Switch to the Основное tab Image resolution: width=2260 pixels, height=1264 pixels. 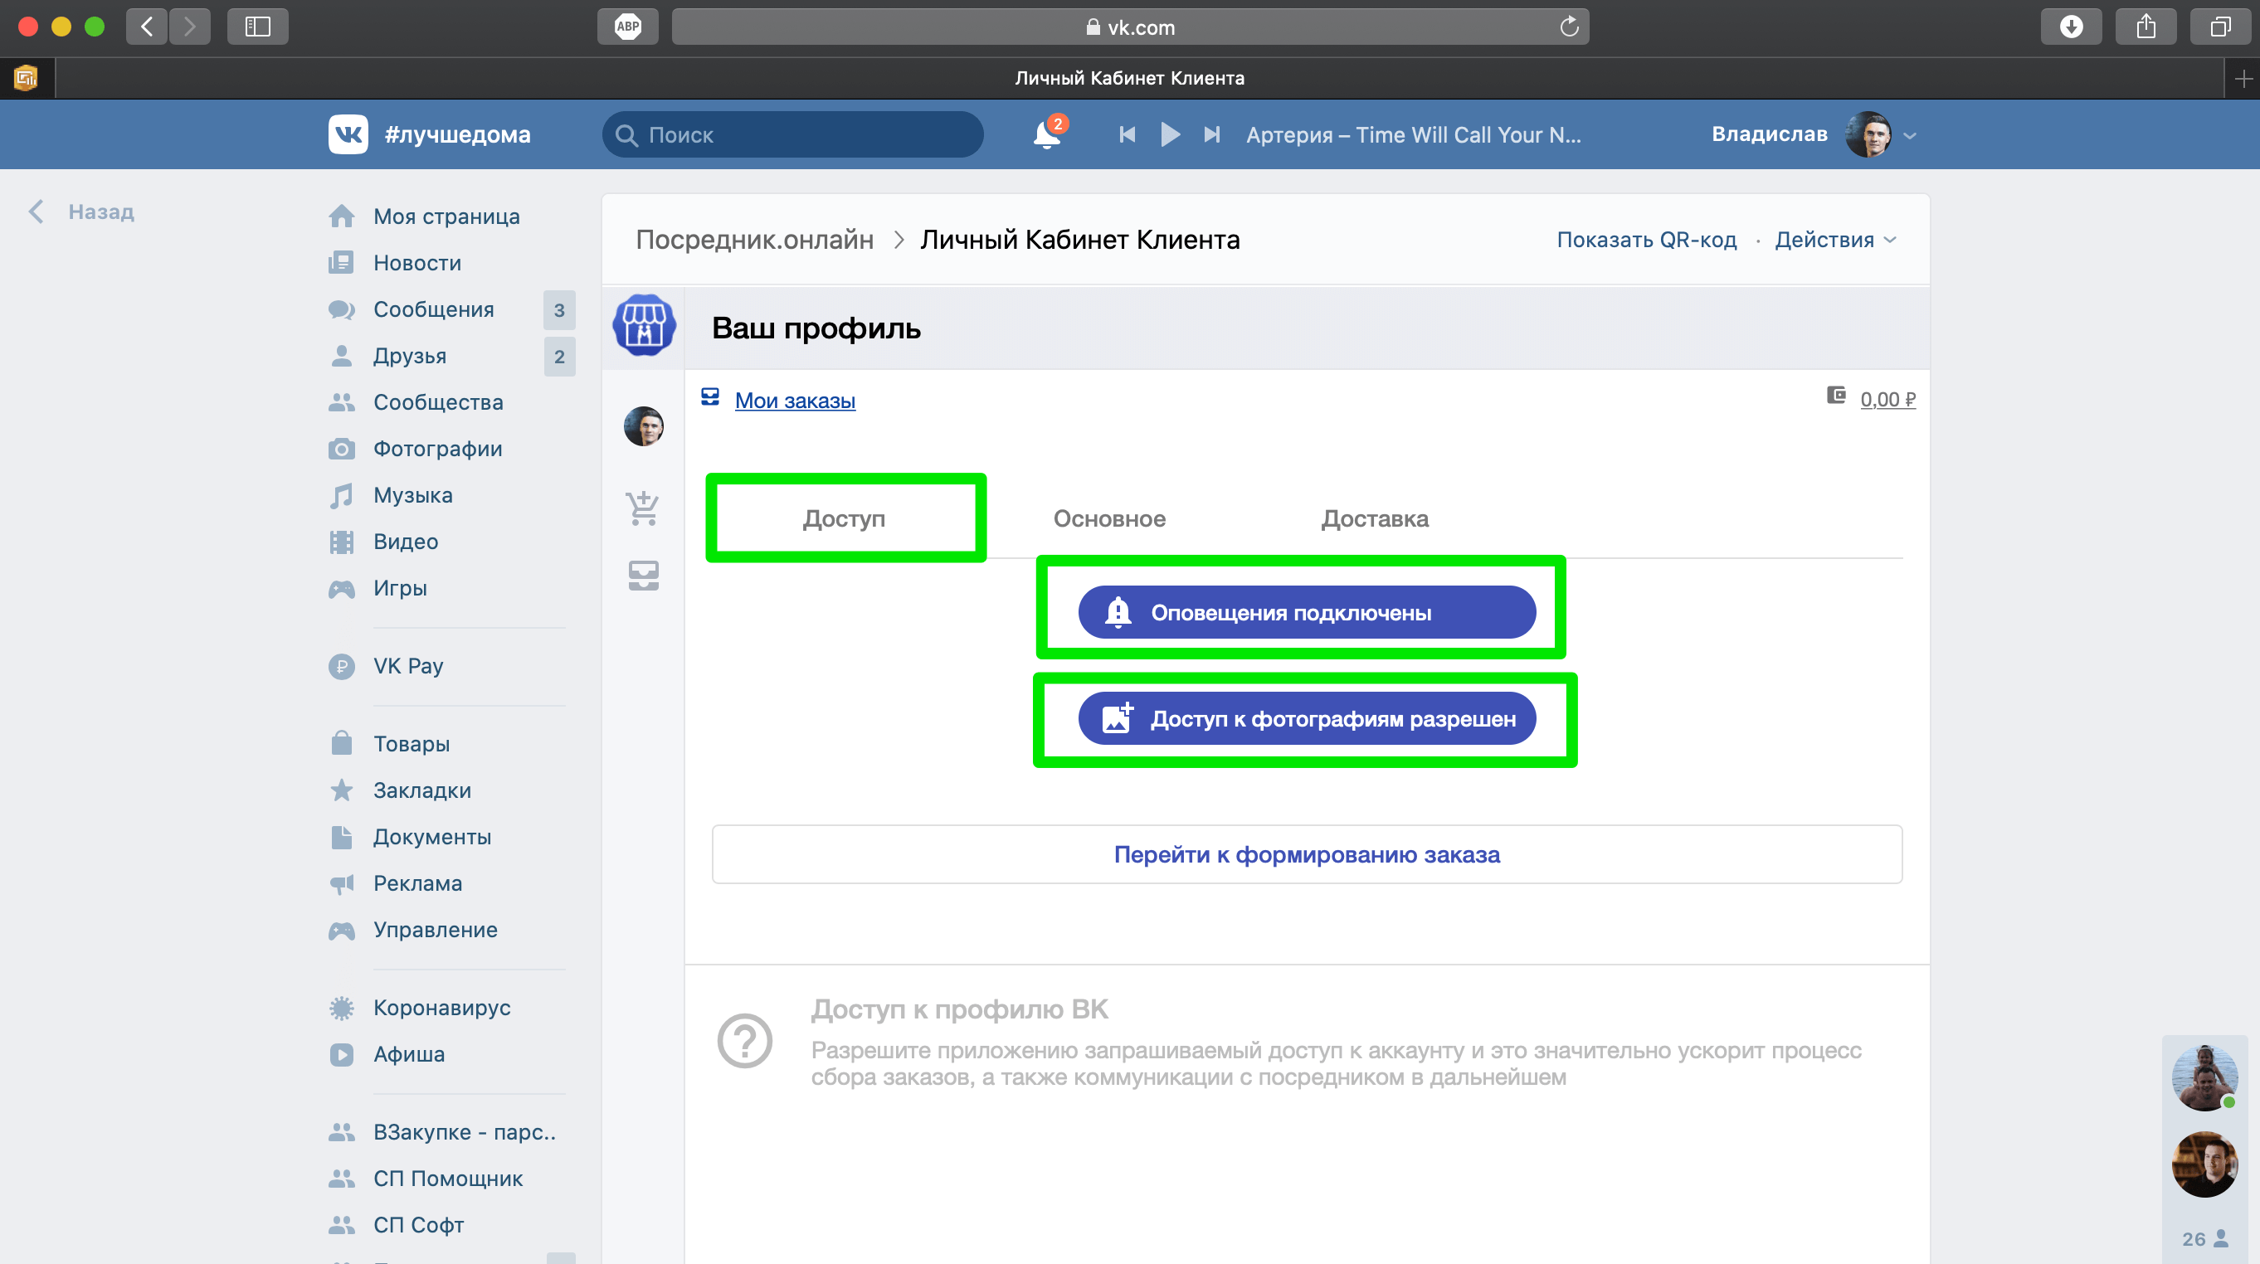click(1109, 518)
